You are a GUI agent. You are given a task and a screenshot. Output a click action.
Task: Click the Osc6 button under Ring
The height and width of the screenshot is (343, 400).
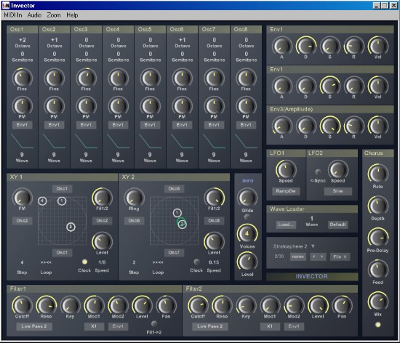135,221
